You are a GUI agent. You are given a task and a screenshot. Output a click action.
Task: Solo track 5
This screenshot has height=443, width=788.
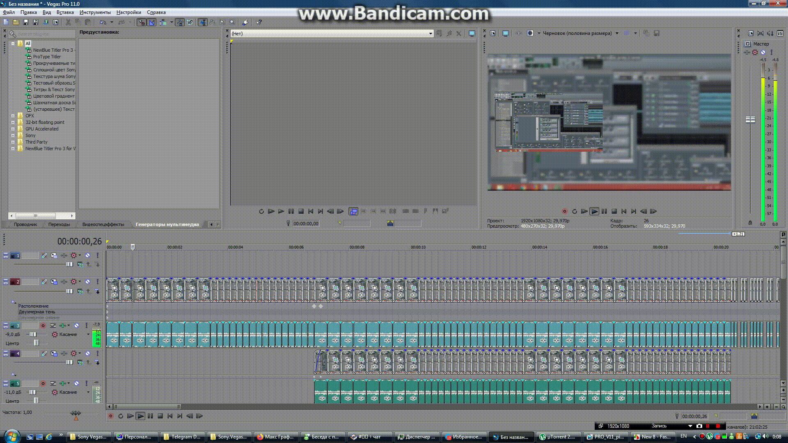tap(87, 383)
